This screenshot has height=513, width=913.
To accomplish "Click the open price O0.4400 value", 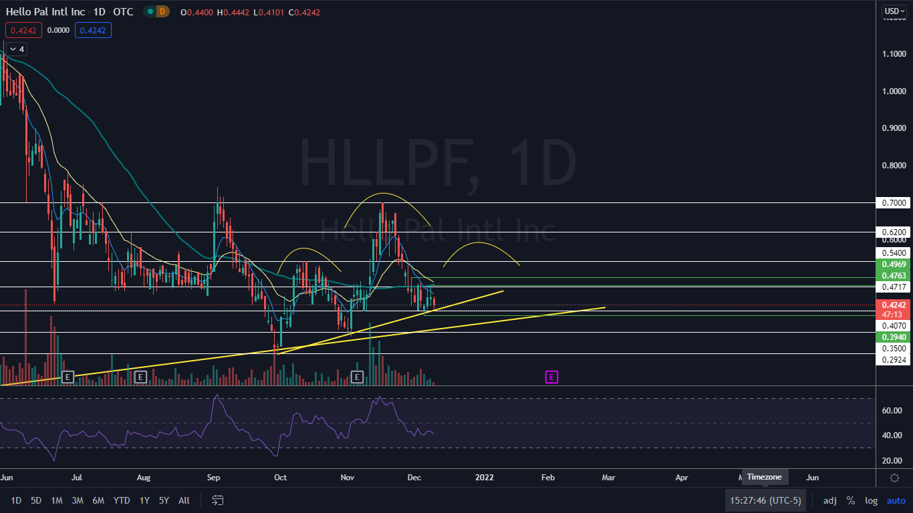I will [197, 12].
